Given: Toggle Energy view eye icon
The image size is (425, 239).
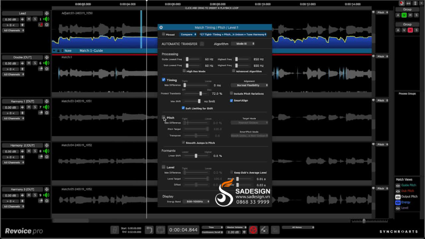Looking at the screenshot, I should (x=398, y=202).
